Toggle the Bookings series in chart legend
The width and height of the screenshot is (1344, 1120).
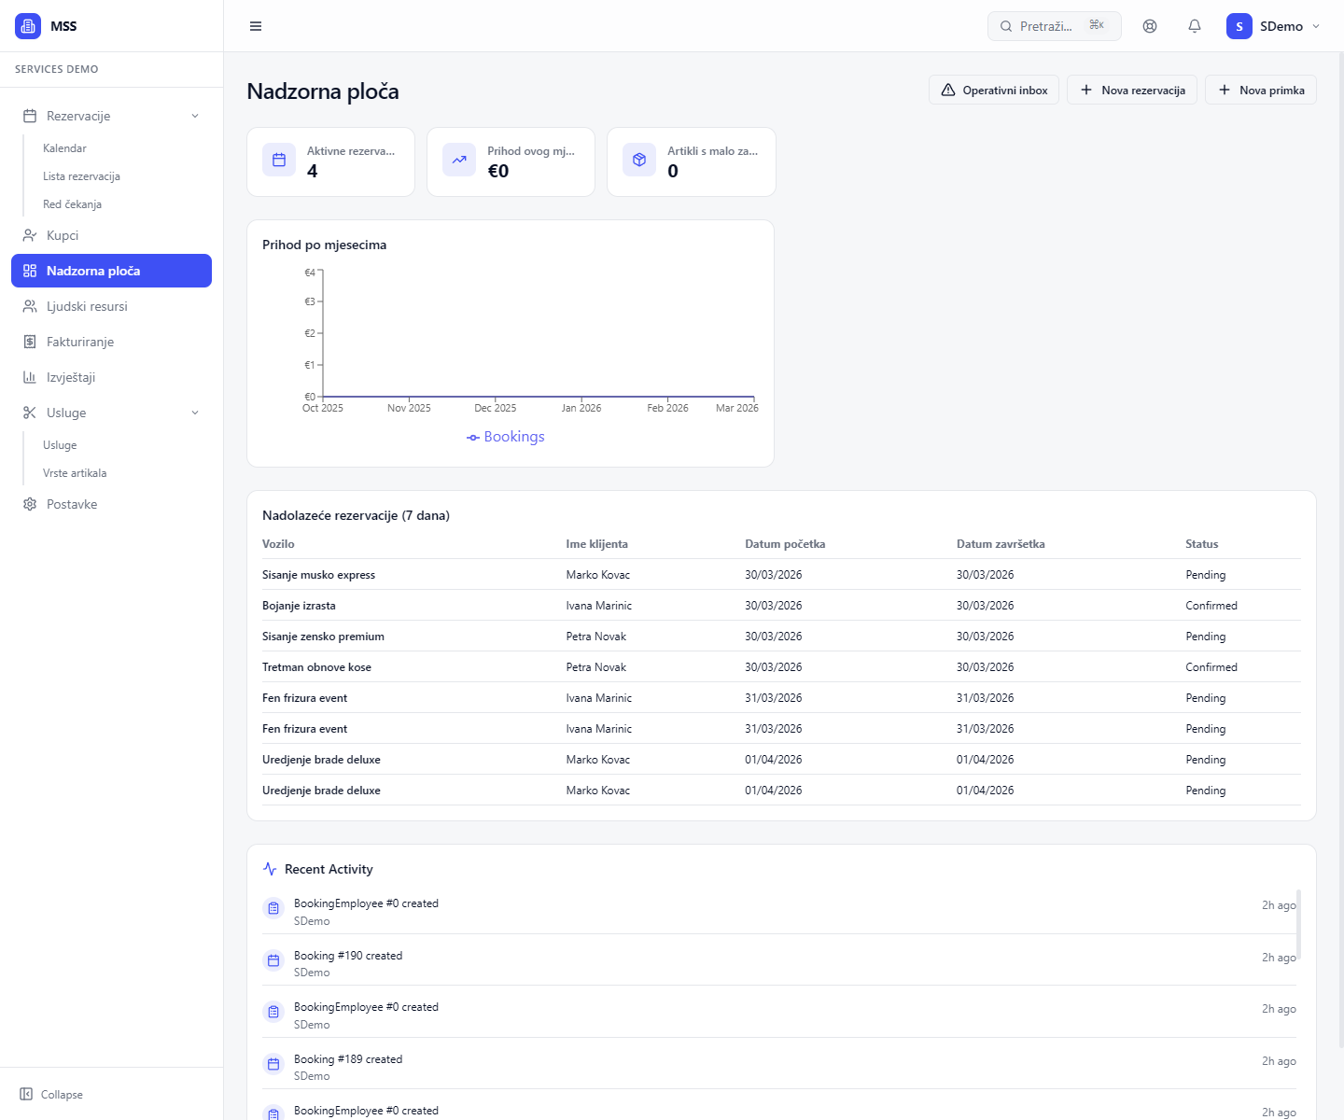pyautogui.click(x=506, y=437)
